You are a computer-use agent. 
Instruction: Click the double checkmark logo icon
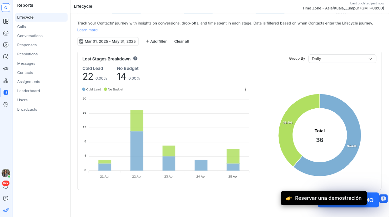pos(6,210)
